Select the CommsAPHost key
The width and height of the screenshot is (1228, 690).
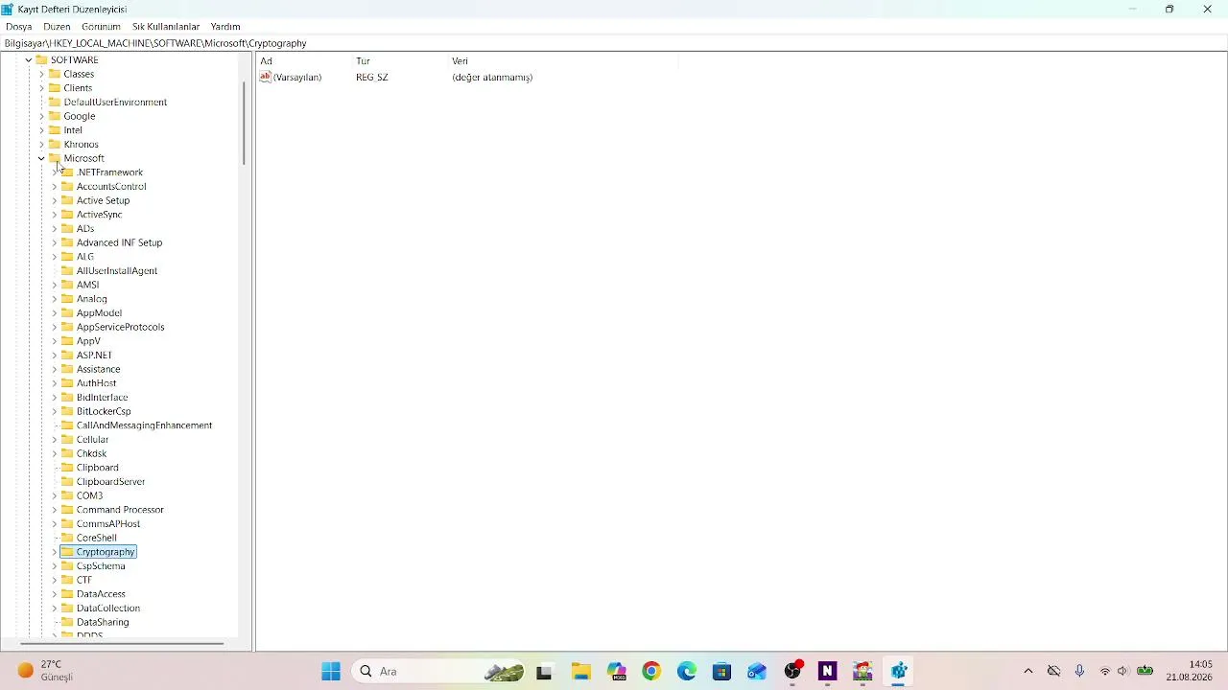[x=108, y=524]
